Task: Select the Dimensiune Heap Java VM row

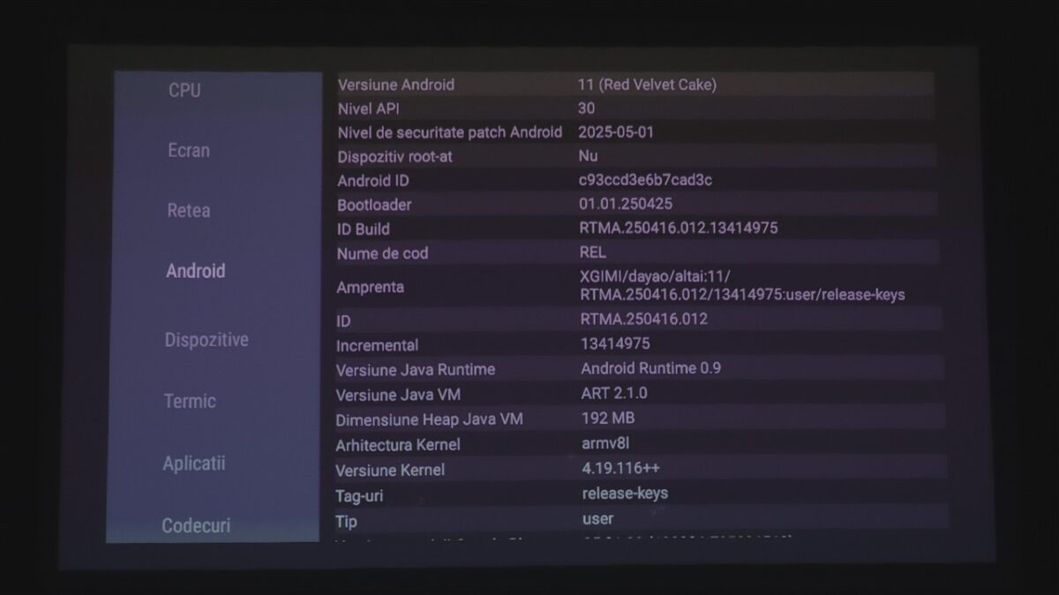Action: (x=635, y=418)
